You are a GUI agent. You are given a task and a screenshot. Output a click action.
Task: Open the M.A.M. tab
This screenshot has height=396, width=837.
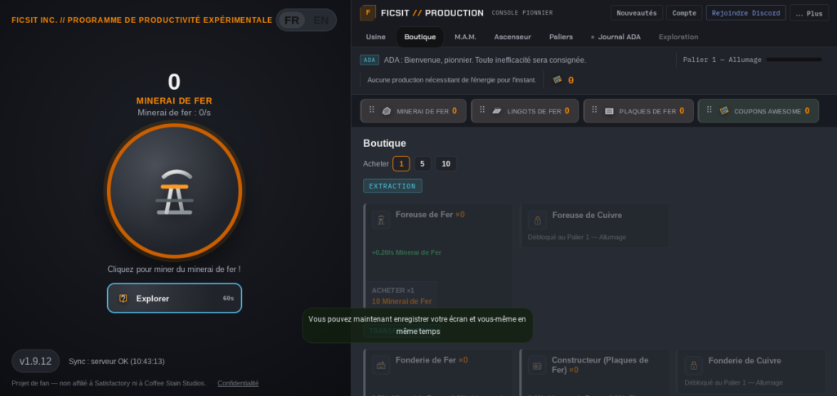click(465, 37)
